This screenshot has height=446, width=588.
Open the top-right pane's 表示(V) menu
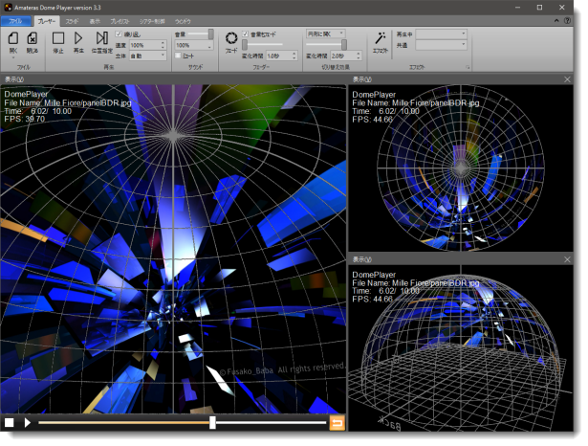pyautogui.click(x=361, y=79)
